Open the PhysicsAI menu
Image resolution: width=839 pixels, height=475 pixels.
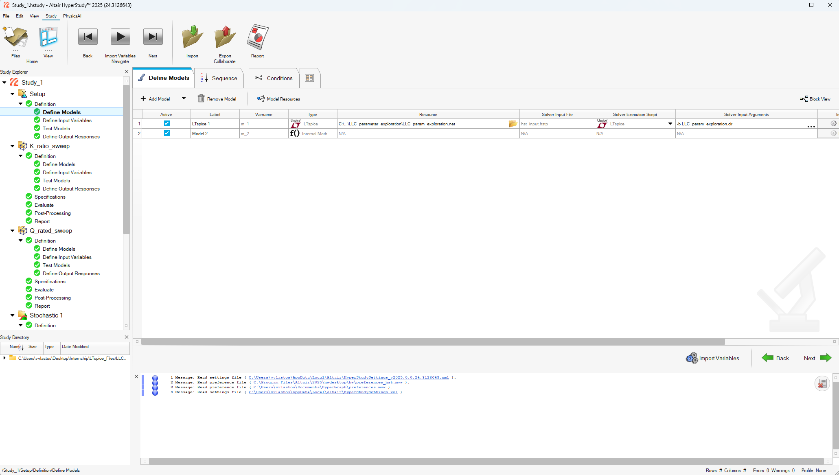(72, 16)
